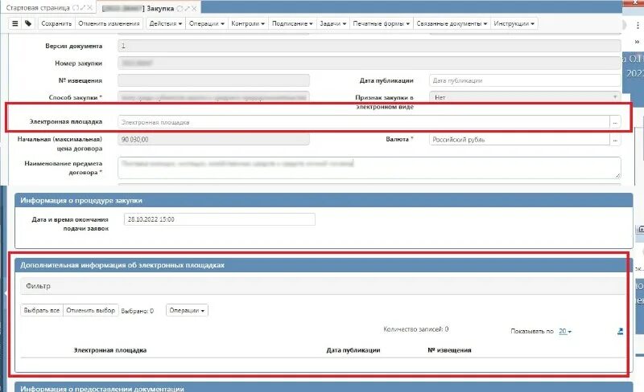The image size is (644, 392).
Task: Click the date field showing 28.10.2022 15:00
Action: pos(220,219)
